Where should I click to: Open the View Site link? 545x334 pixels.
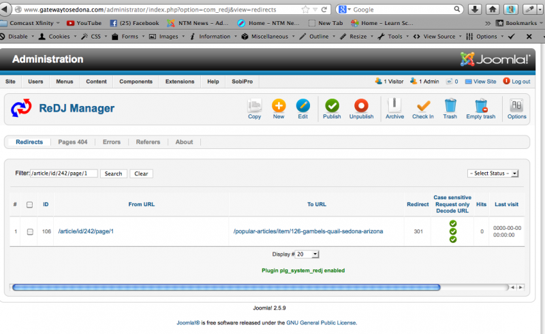coord(481,82)
